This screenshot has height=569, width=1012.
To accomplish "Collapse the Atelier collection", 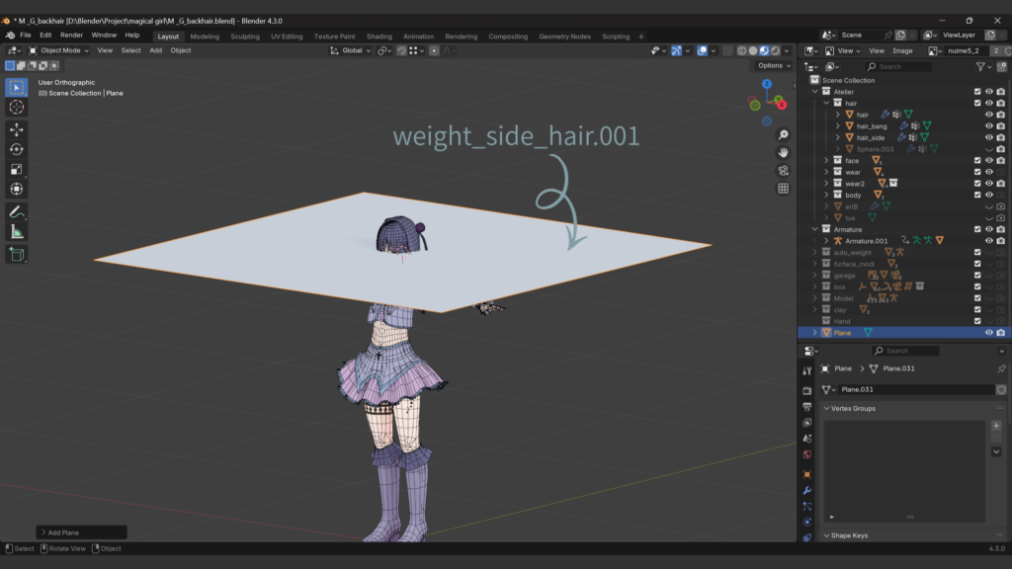I will click(x=814, y=92).
